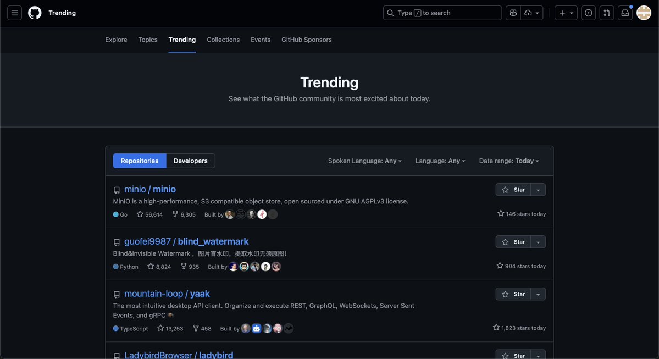View blind_watermark forks count 935
This screenshot has height=359, width=659.
[x=190, y=267]
